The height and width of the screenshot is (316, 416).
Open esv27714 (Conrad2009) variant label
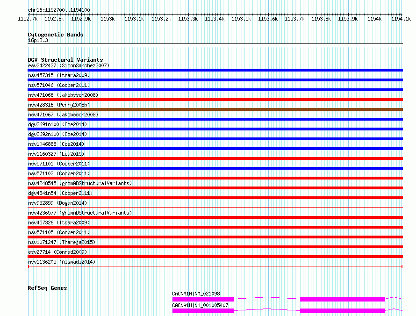pos(57,252)
